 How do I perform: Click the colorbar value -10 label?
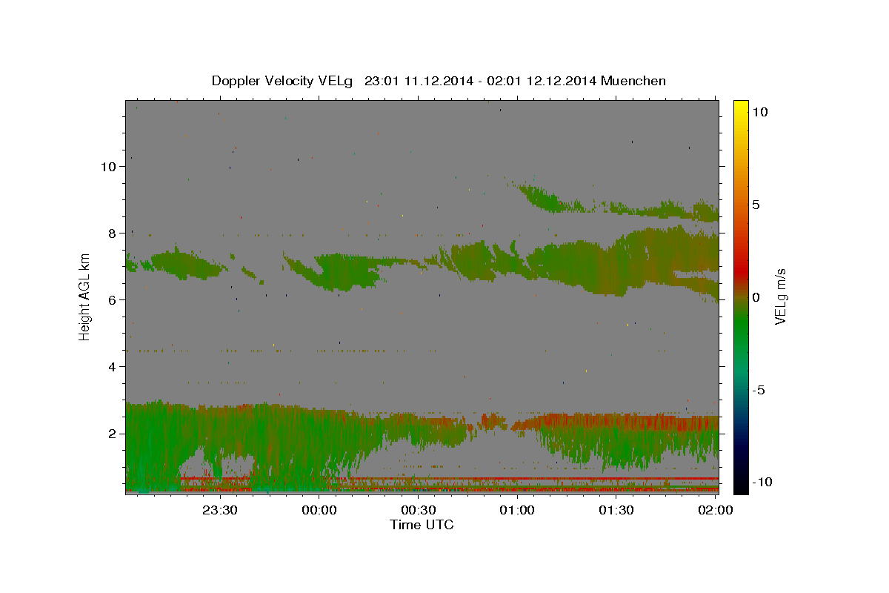click(762, 483)
